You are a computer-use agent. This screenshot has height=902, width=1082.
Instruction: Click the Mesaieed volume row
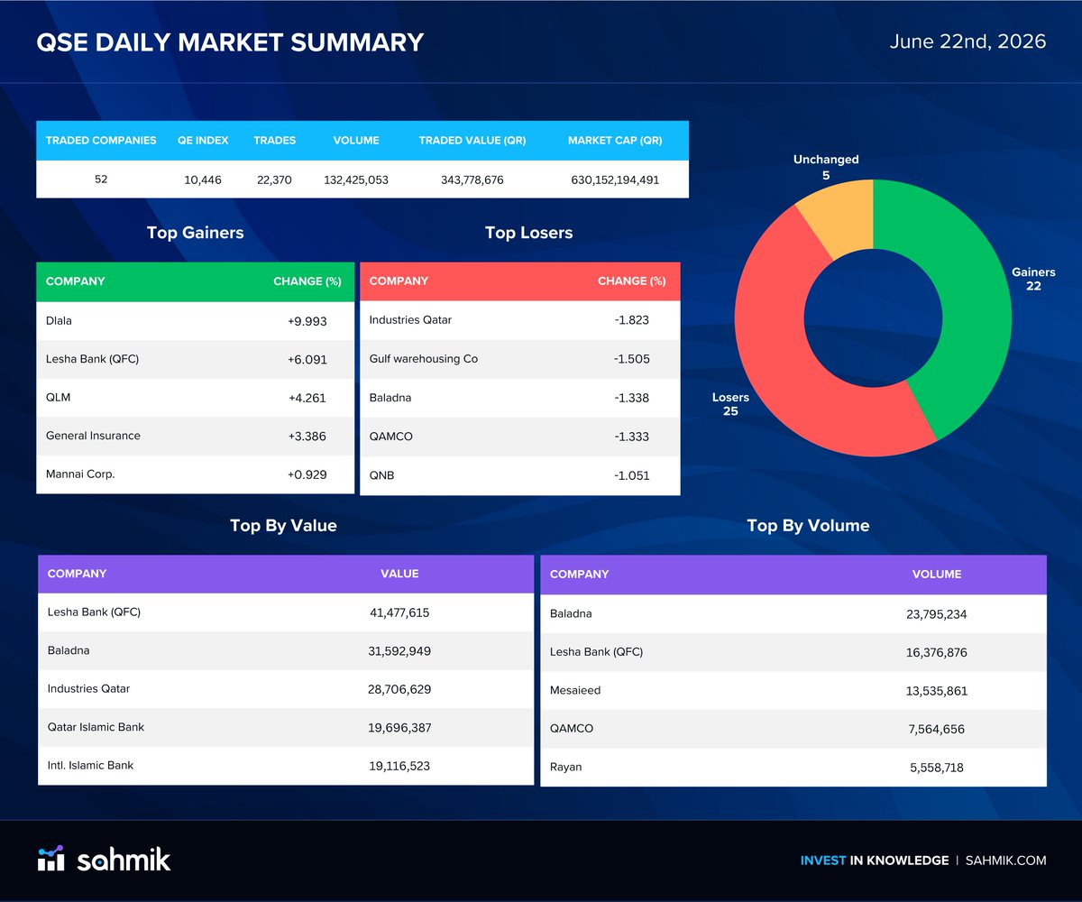(793, 690)
